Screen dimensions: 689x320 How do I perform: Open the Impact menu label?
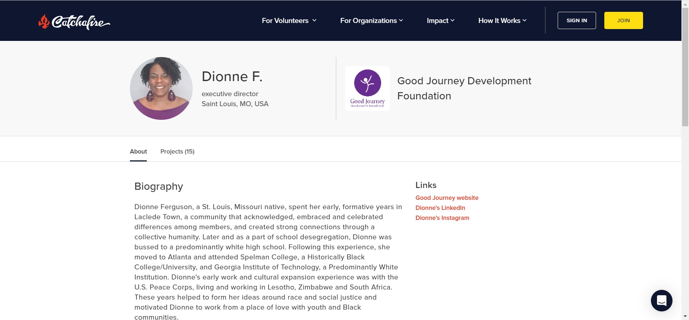(x=437, y=20)
